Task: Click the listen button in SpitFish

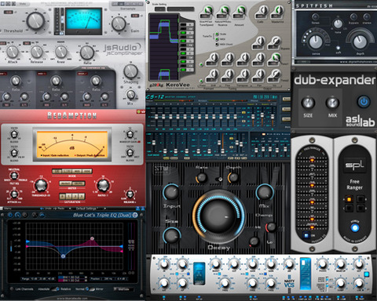Action: coord(315,17)
